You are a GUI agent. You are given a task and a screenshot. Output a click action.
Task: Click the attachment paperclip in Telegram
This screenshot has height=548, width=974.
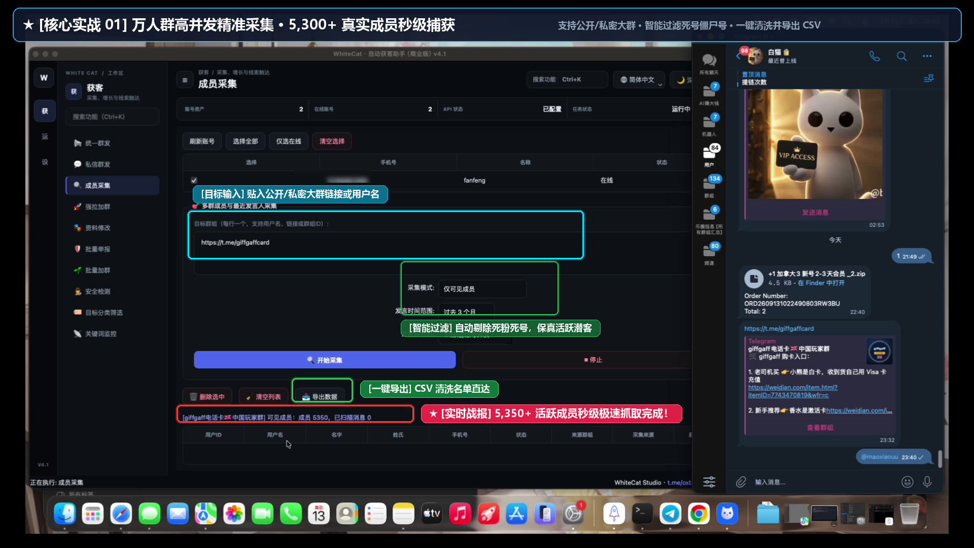click(741, 482)
